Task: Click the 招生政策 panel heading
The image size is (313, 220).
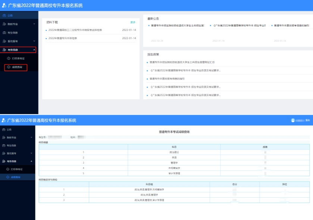Action: (x=153, y=54)
